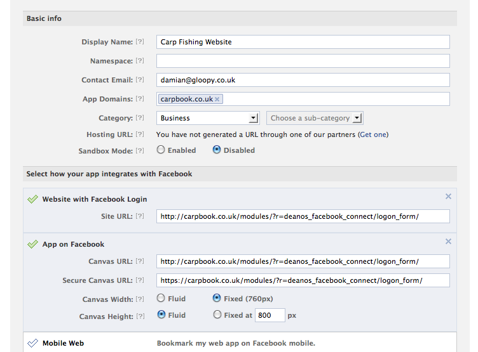Enable Sandbox Mode radio button

(x=161, y=150)
